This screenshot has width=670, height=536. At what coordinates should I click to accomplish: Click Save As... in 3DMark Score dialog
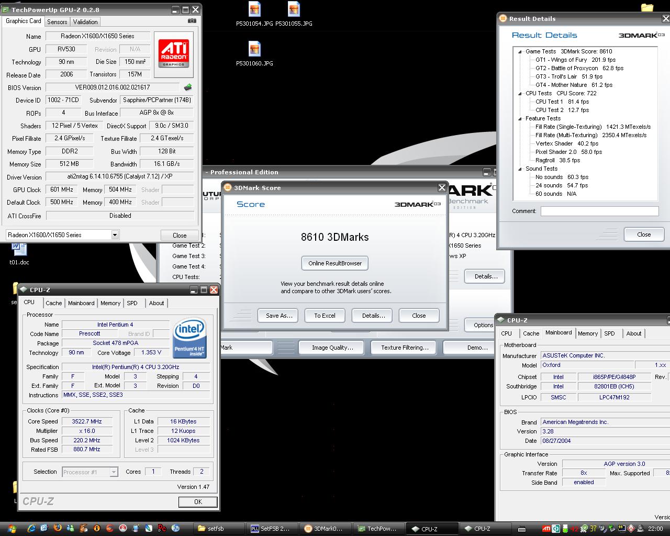(278, 316)
